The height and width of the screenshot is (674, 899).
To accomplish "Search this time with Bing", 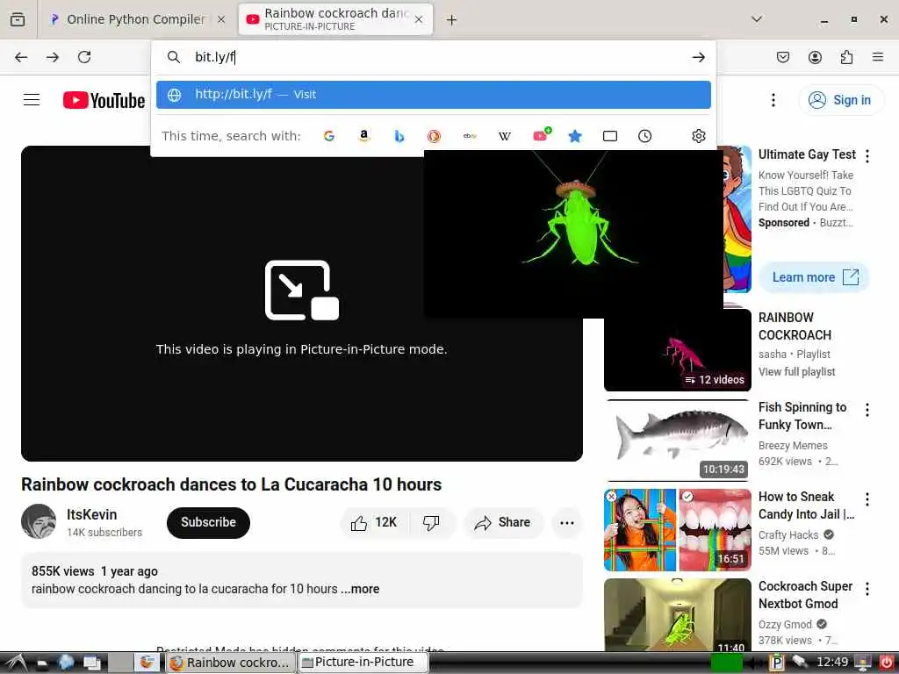I will pyautogui.click(x=399, y=136).
